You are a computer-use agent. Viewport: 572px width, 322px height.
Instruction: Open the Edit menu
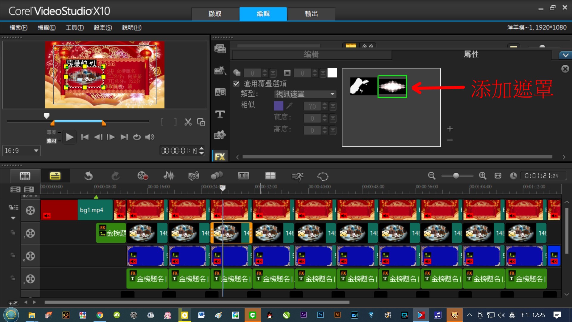(x=46, y=28)
